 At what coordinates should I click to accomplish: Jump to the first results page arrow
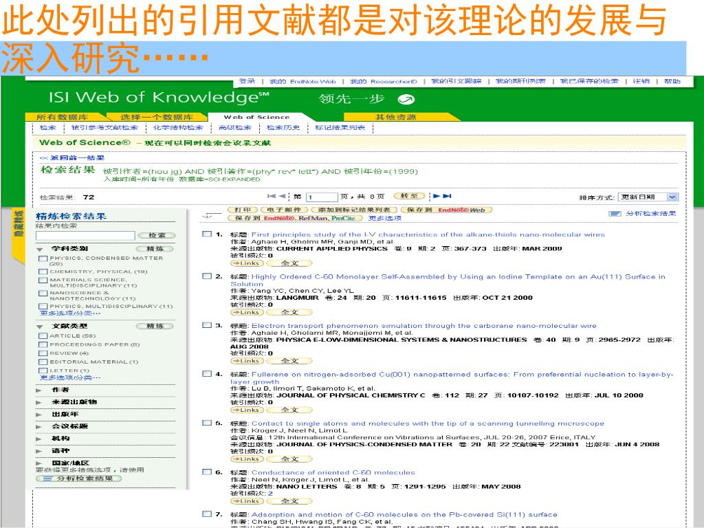coord(271,196)
